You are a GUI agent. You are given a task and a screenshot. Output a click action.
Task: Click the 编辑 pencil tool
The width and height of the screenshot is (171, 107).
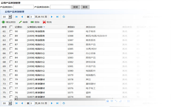(21, 22)
